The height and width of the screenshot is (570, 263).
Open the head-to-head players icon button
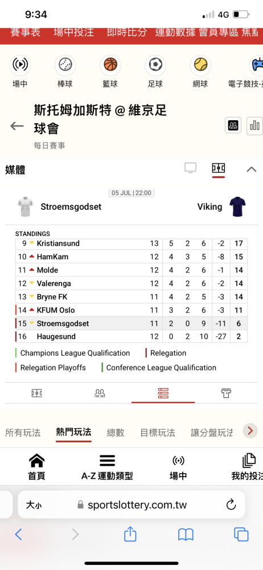click(x=233, y=126)
